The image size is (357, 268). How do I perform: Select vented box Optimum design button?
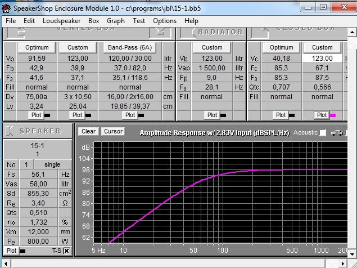tap(37, 47)
